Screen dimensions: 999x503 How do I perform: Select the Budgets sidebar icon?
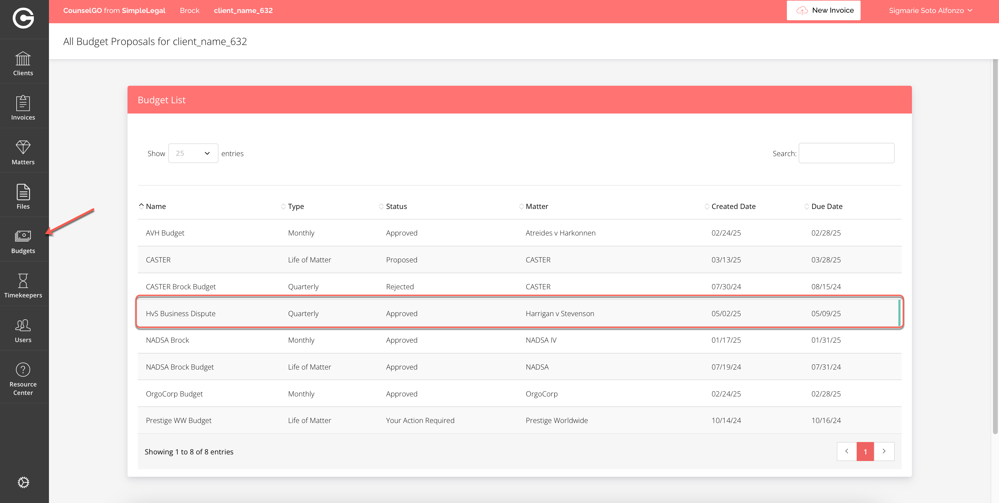(23, 240)
